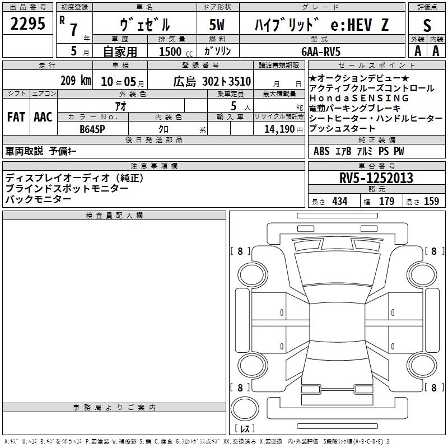Viewport: 448px width, 448px height.
Task: Select the height value 159
Action: click(431, 201)
